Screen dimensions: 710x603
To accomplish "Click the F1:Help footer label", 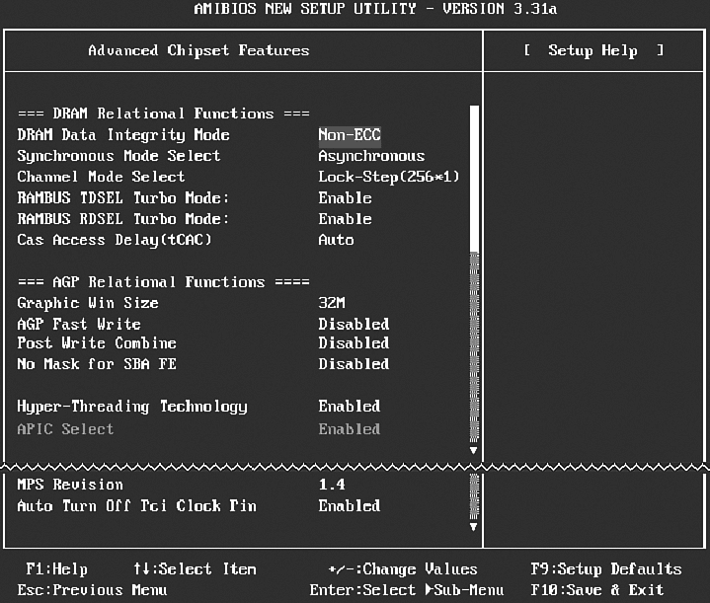I will click(x=56, y=569).
